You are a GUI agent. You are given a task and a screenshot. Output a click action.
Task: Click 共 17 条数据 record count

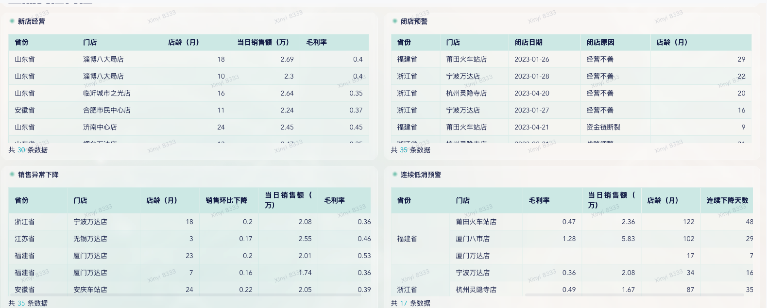pos(410,303)
